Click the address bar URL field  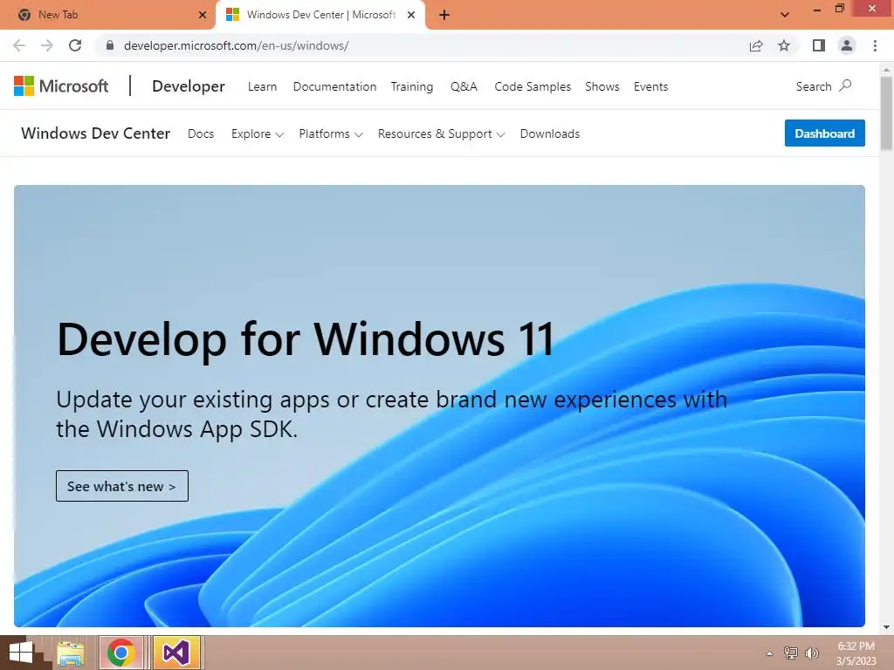(x=422, y=45)
